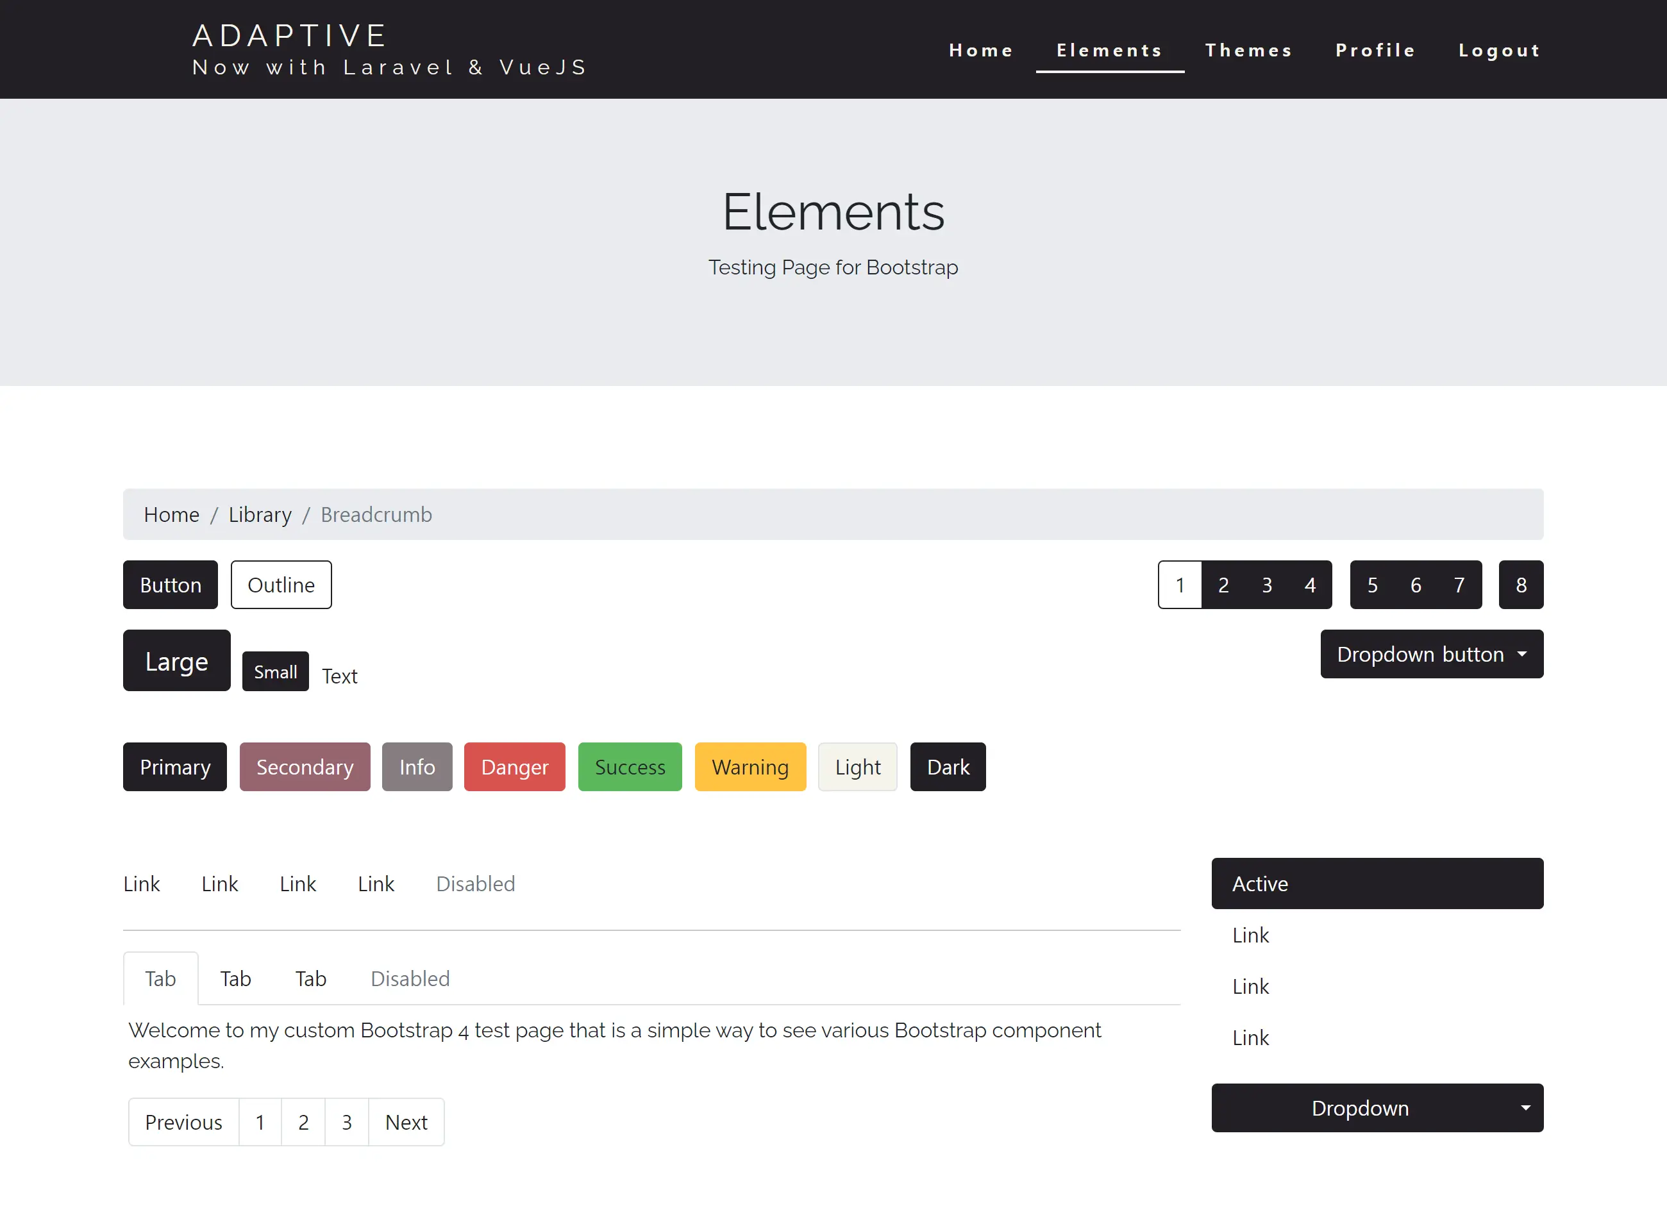
Task: Click Previous in the pagination
Action: 183,1122
